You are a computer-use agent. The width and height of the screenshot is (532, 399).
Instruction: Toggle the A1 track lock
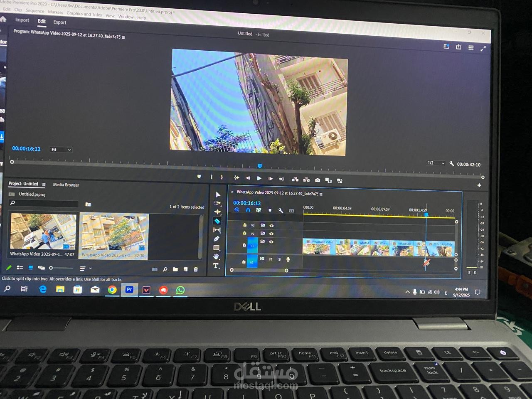click(244, 262)
